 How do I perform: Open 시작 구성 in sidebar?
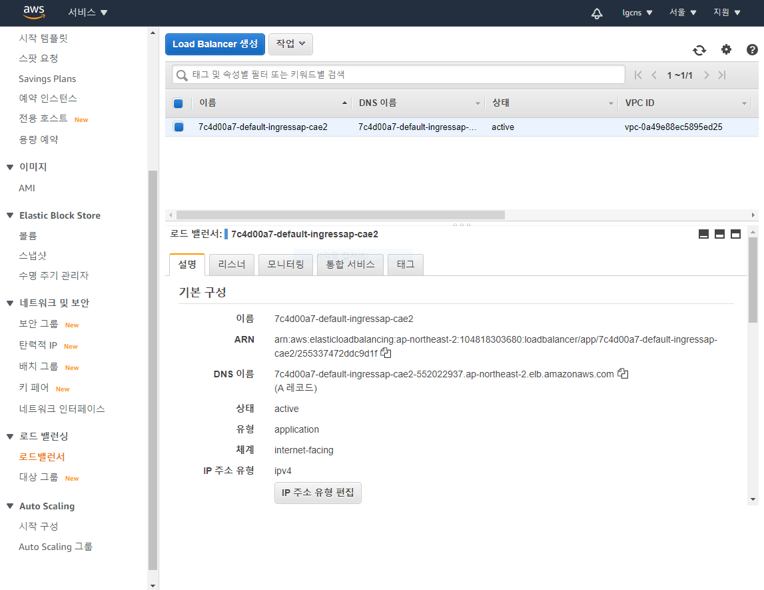coord(39,526)
